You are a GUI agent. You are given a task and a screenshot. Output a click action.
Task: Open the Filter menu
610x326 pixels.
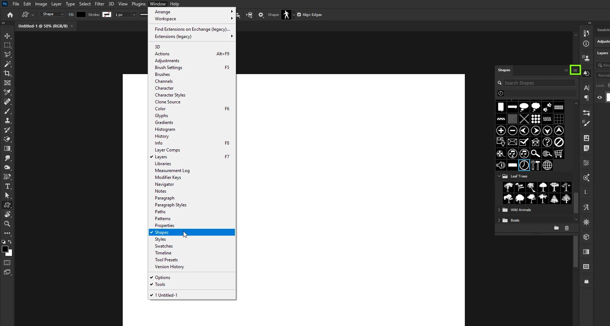point(100,4)
